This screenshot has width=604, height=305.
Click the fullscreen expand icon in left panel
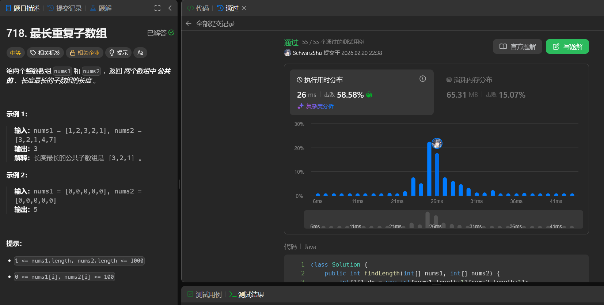pos(157,8)
